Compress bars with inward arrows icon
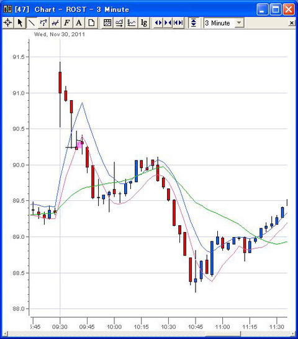The height and width of the screenshot is (339, 298). [x=168, y=22]
